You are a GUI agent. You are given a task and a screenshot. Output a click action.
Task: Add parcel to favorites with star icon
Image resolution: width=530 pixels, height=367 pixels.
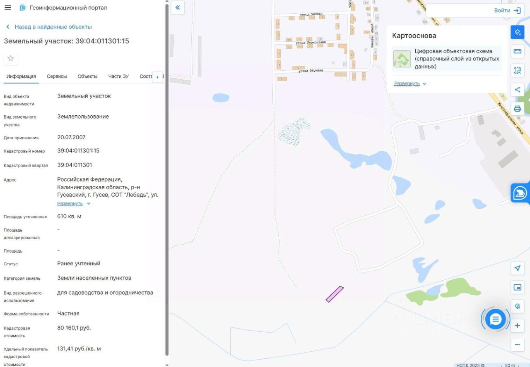click(11, 58)
